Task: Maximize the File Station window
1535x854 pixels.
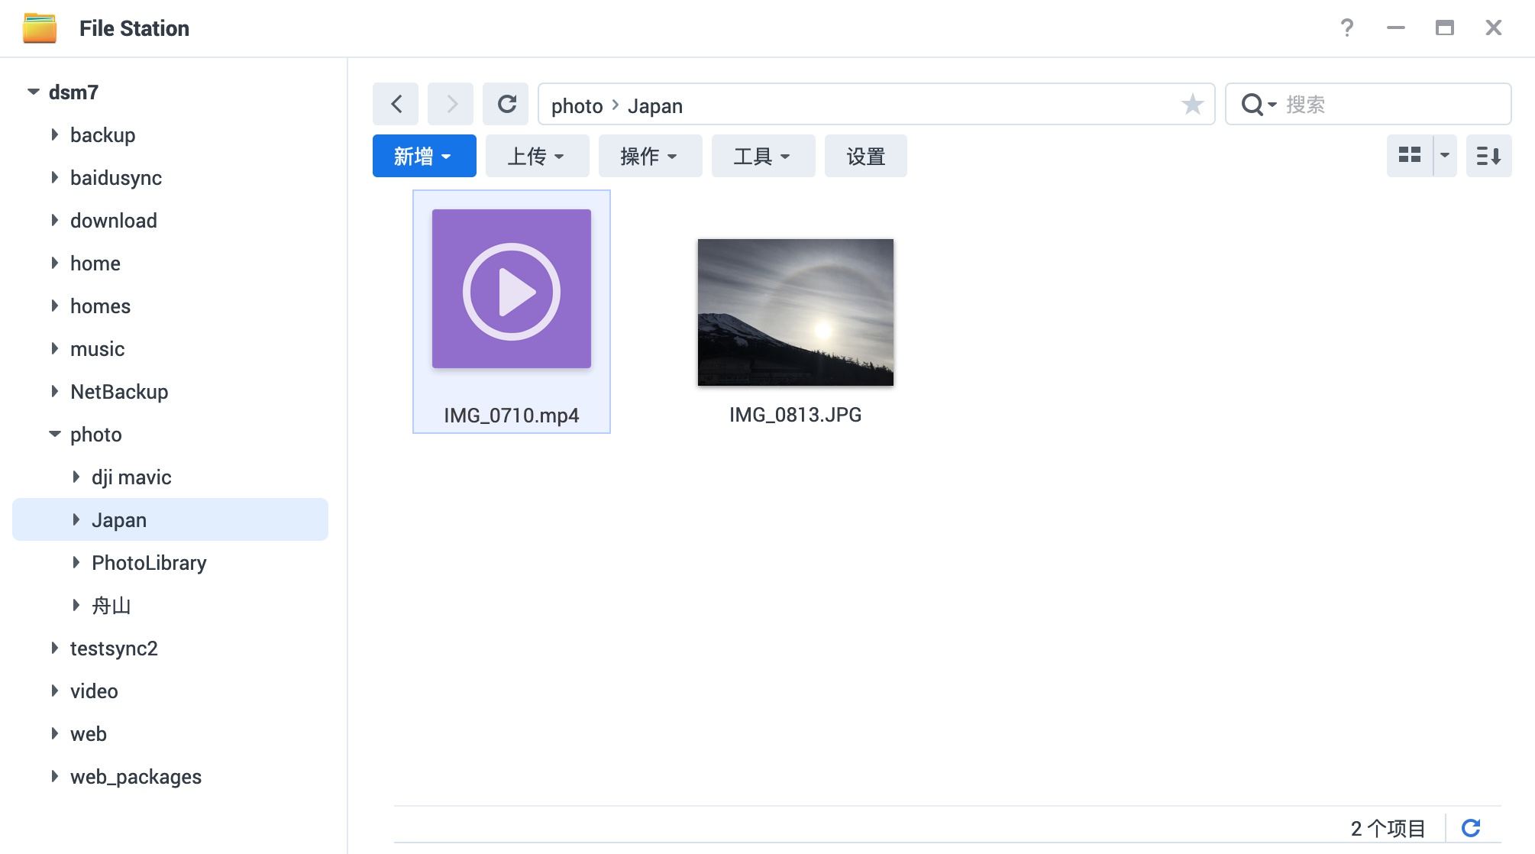Action: click(x=1444, y=28)
